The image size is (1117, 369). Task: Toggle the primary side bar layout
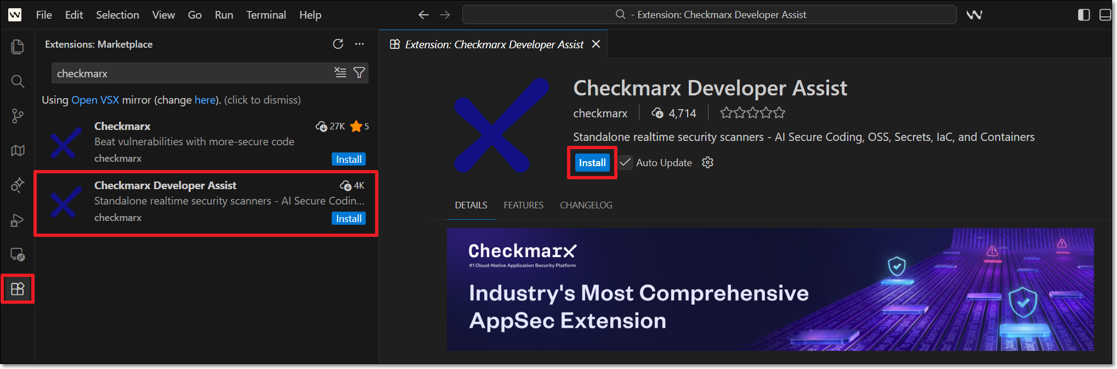pos(1084,15)
